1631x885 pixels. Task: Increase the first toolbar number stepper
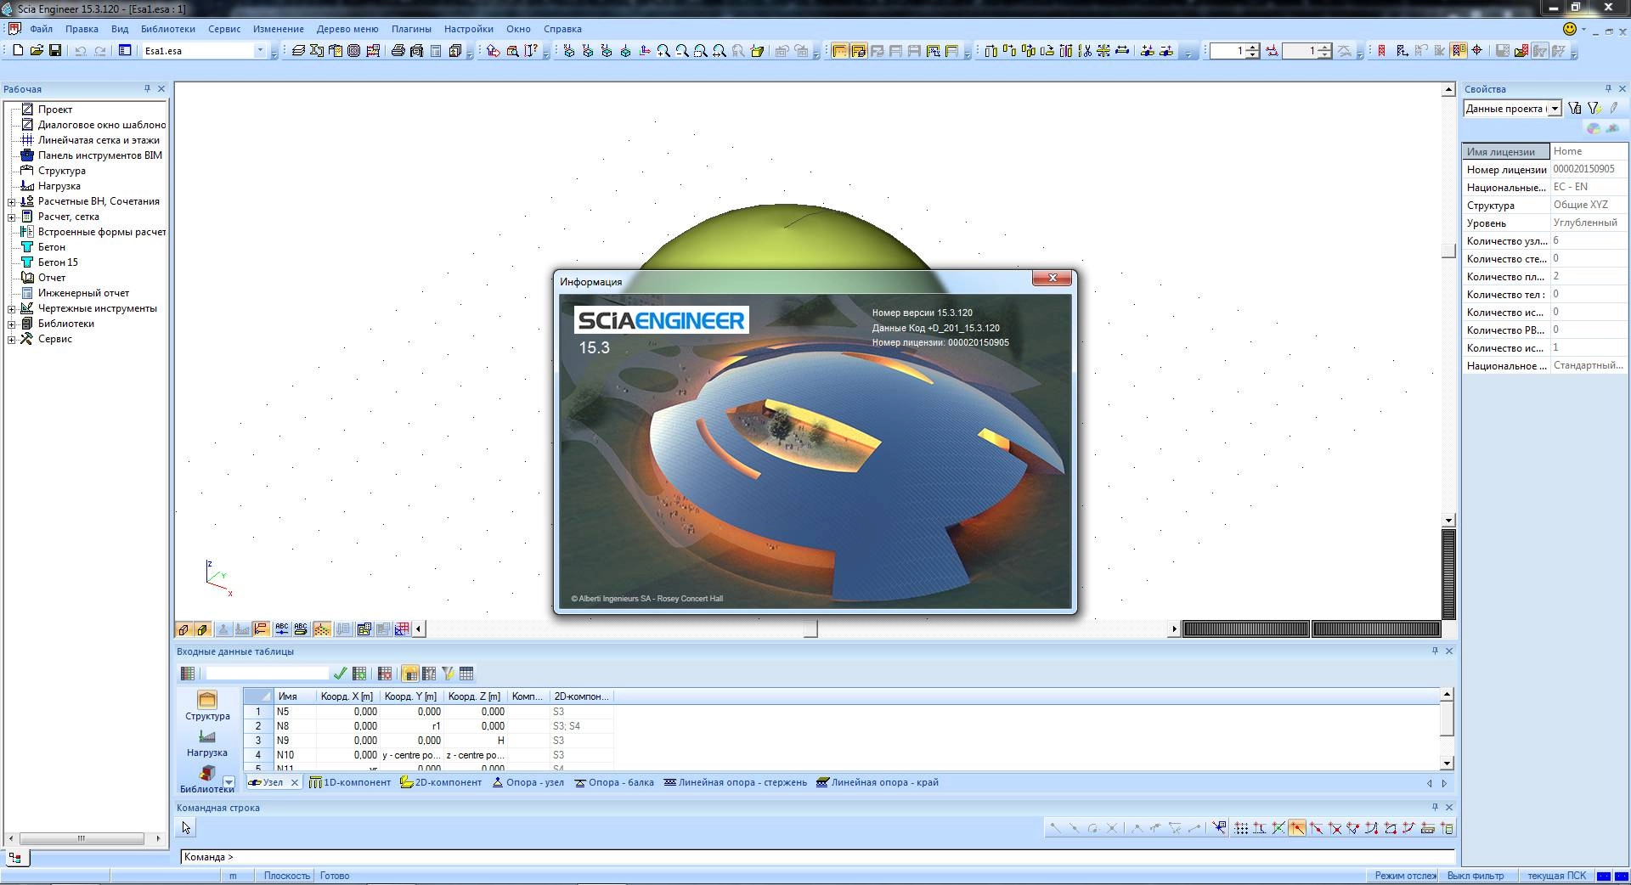pos(1253,48)
